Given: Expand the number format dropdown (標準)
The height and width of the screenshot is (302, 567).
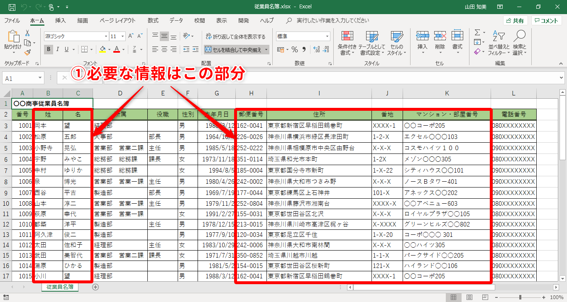Looking at the screenshot, I should tap(327, 37).
